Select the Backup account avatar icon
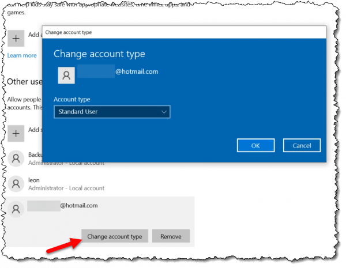This screenshot has width=346, height=268. pos(16,158)
